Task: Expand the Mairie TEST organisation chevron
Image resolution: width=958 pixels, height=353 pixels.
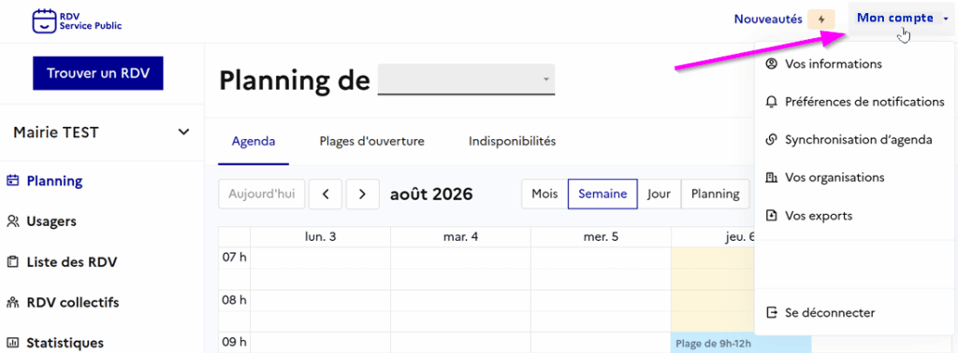Action: tap(183, 133)
